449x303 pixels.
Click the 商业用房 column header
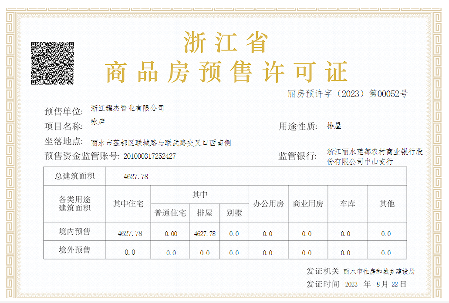tap(308, 203)
